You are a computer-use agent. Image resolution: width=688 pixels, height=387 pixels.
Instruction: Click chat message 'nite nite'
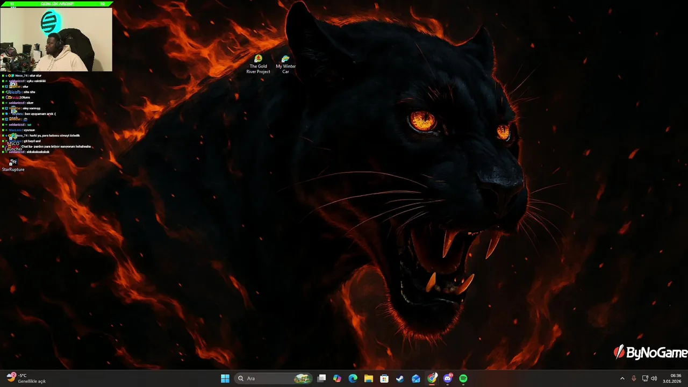point(30,92)
